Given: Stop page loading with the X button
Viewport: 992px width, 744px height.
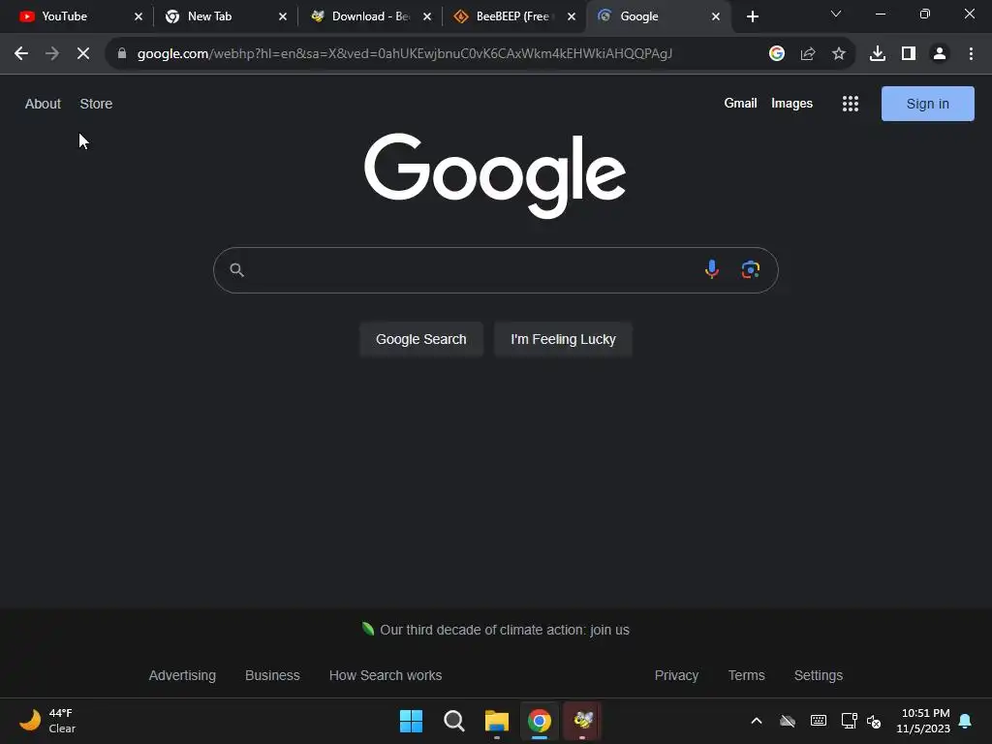Looking at the screenshot, I should point(83,54).
